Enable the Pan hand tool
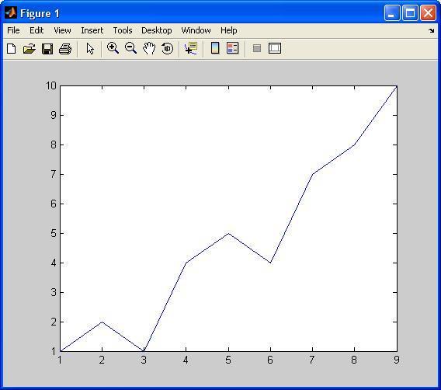The image size is (441, 390). pos(149,48)
